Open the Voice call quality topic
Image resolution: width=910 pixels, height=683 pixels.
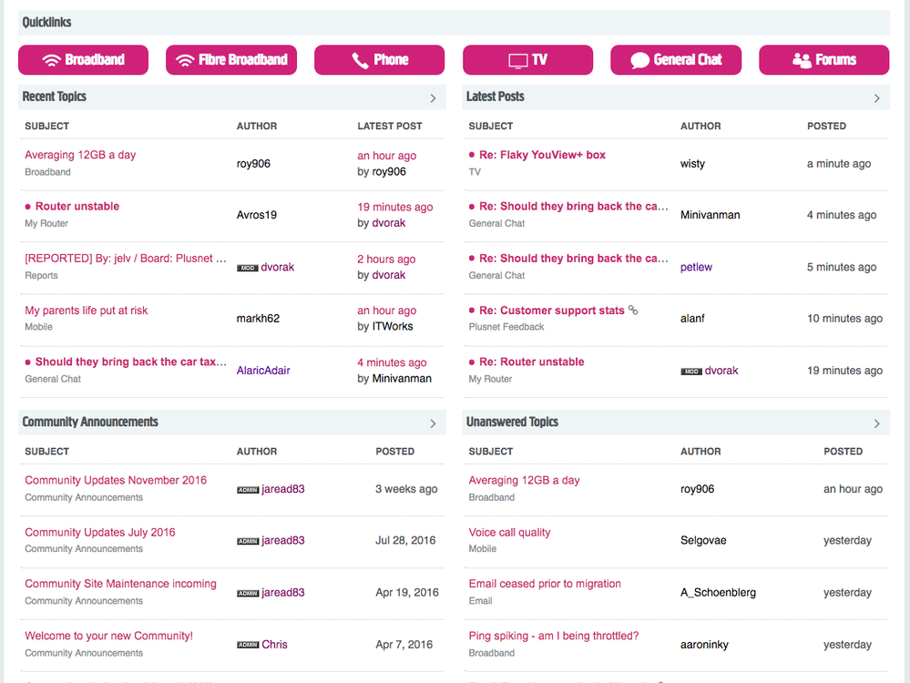click(x=509, y=532)
